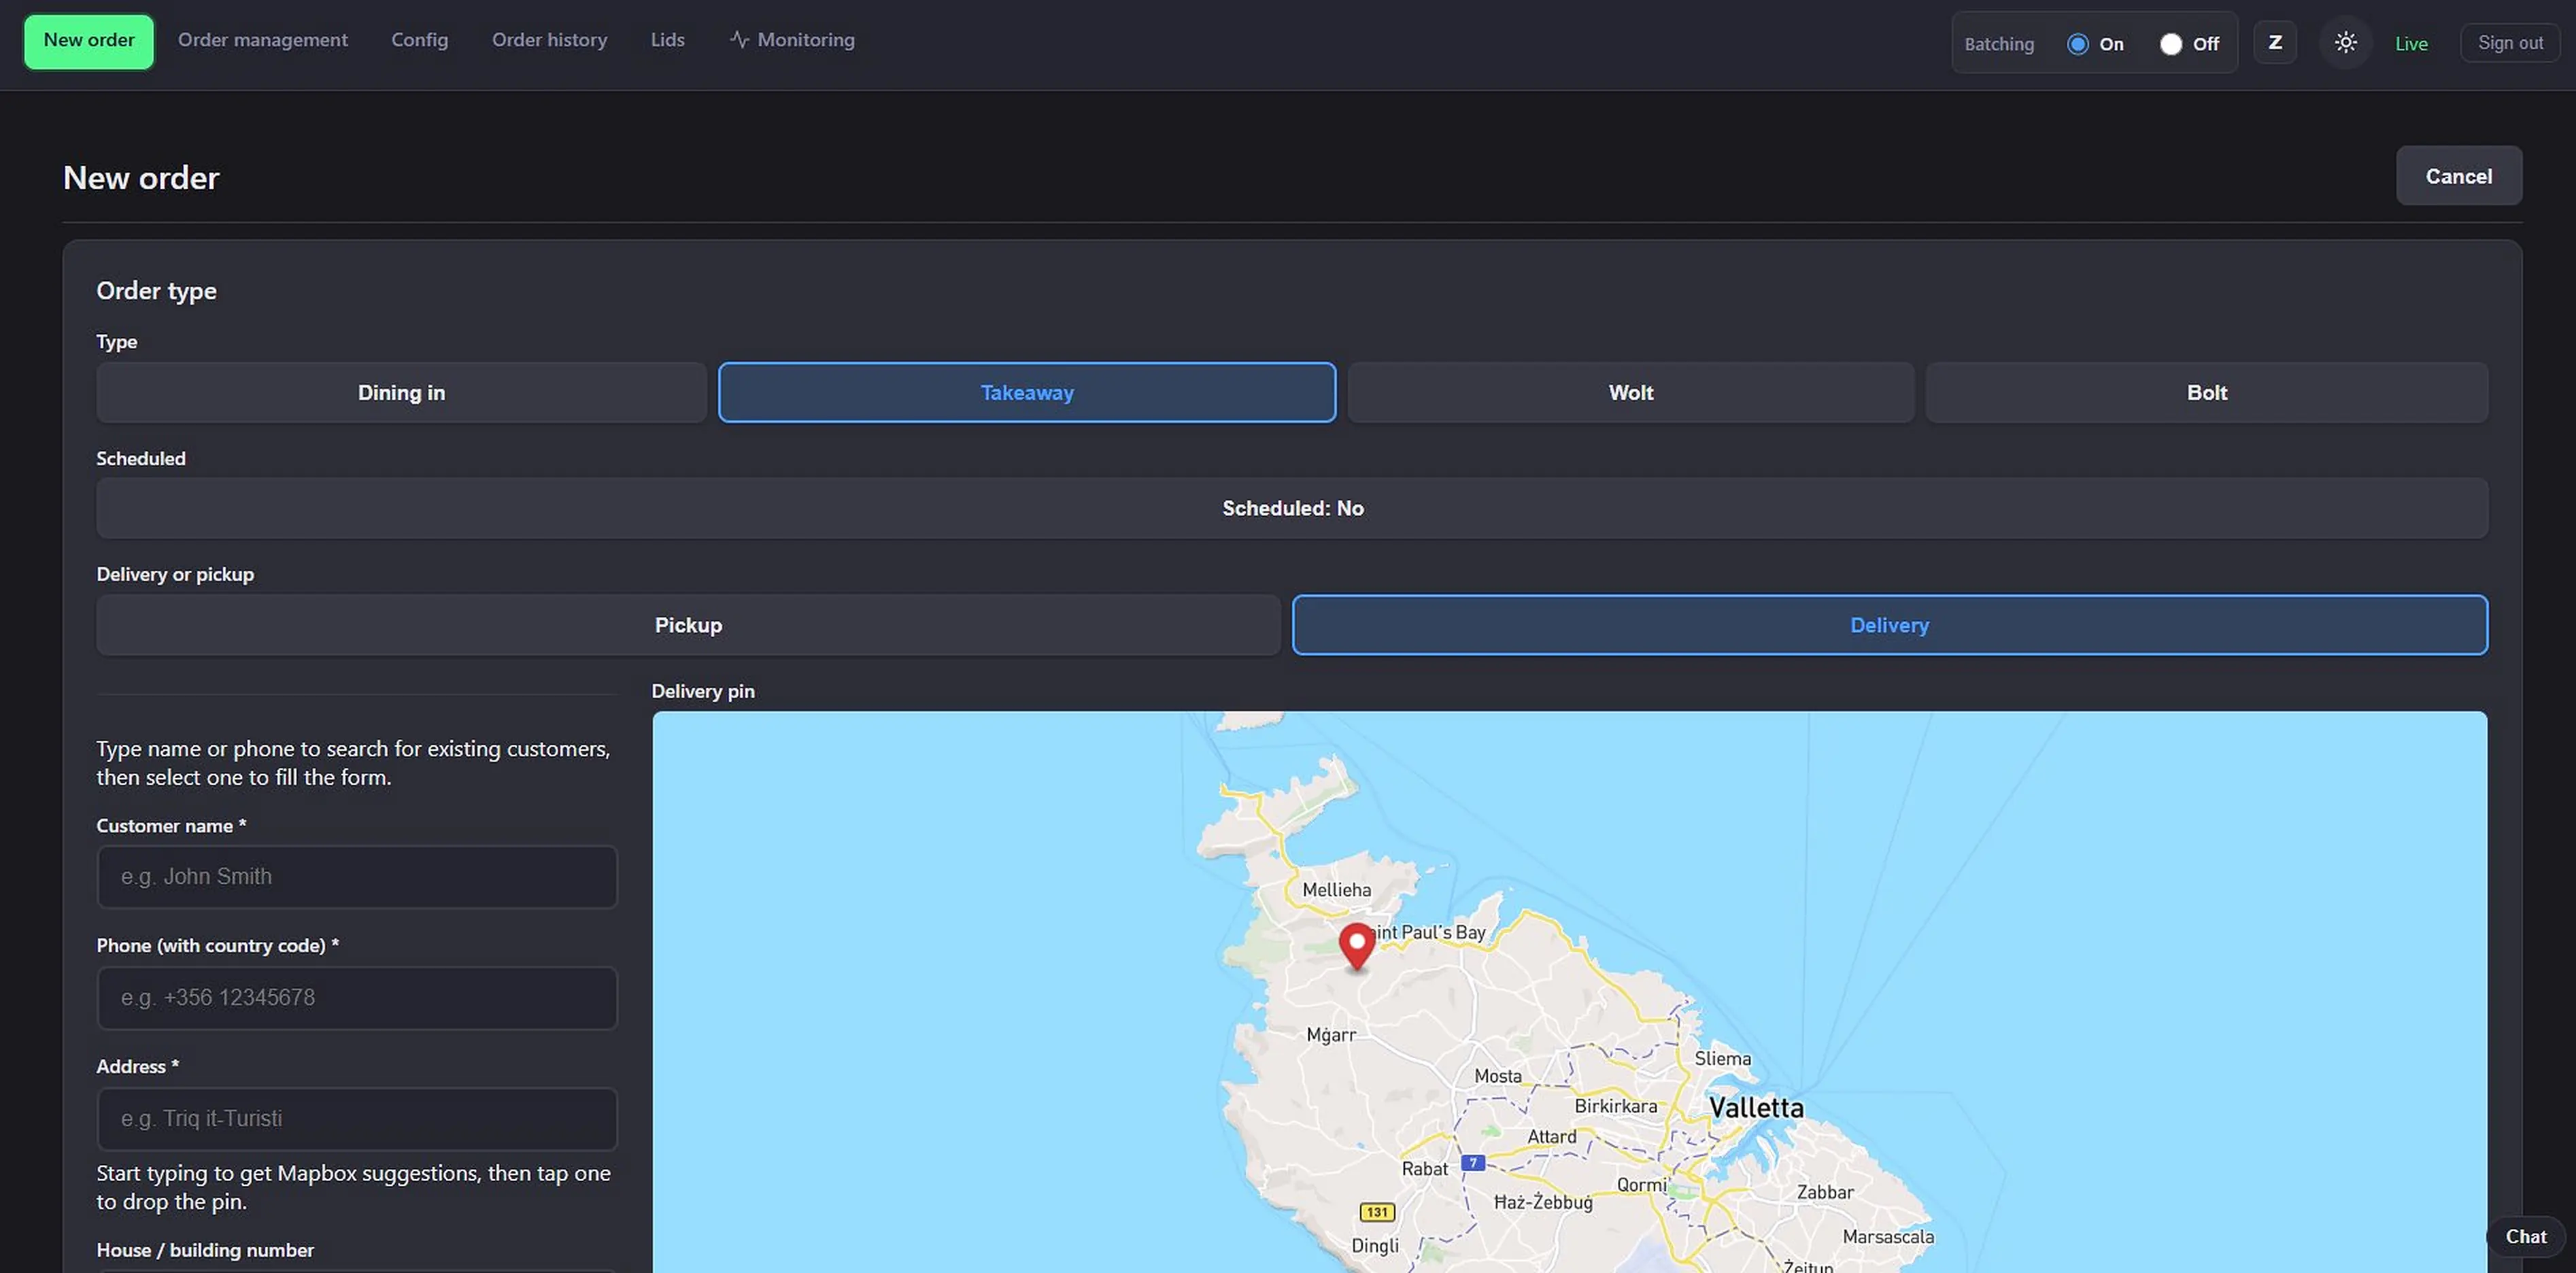Screen dimensions: 2576x1273
Task: Click the Order type section heading
Action: 156,291
